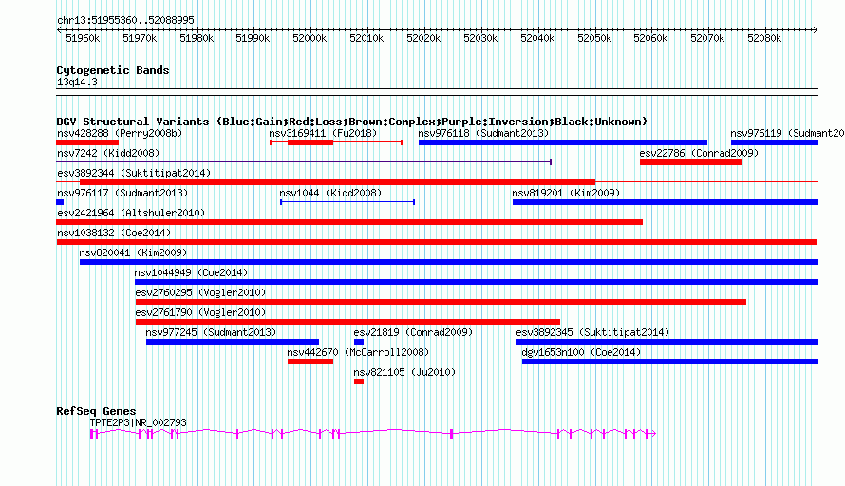
Task: Click the Cytogenetic Bands track title
Action: click(113, 70)
